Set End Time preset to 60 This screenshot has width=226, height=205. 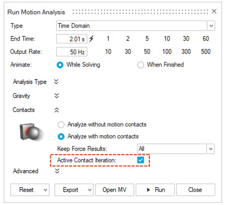(x=205, y=39)
